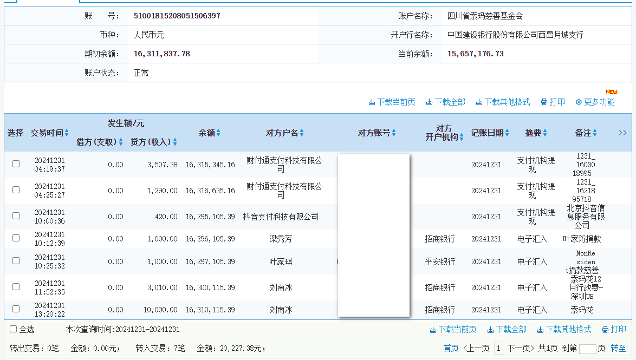Click the account status 正常
This screenshot has width=636, height=360.
tap(141, 73)
